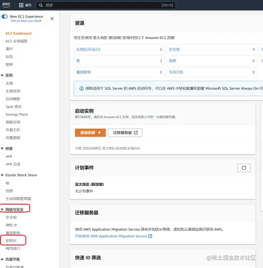Open 专属主机 in the sidebar

[x=13, y=130]
